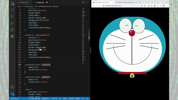Screen dimensions: 178x100
Task: Close the Animated Doraemon Eyes tab
Action: click(x=113, y=2)
